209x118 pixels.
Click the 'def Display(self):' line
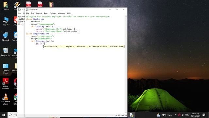click(x=42, y=27)
